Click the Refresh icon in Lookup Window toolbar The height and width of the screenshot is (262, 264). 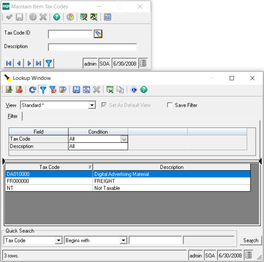(32, 90)
